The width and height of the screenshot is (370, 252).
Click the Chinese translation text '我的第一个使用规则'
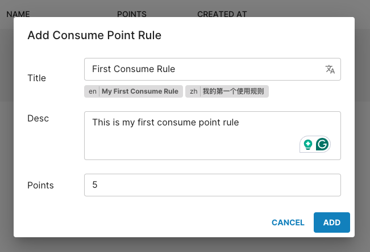233,91
